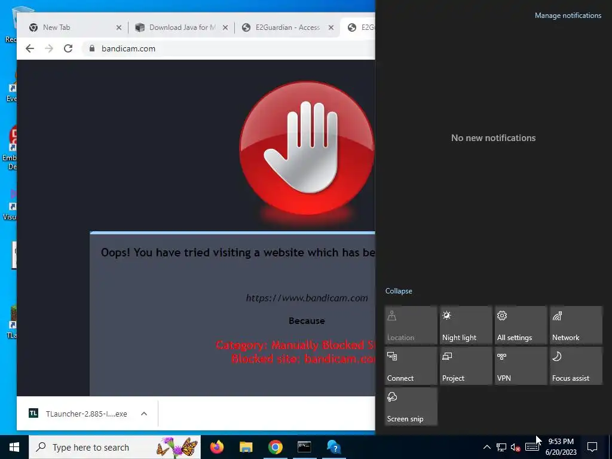This screenshot has height=459, width=612.
Task: Click the 'Oops! You have tried visiting' heading
Action: tap(237, 253)
